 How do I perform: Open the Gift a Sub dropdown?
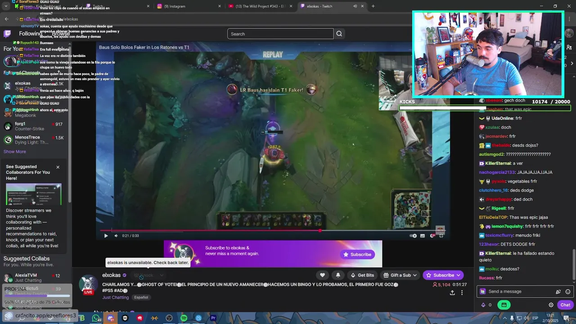(400, 275)
